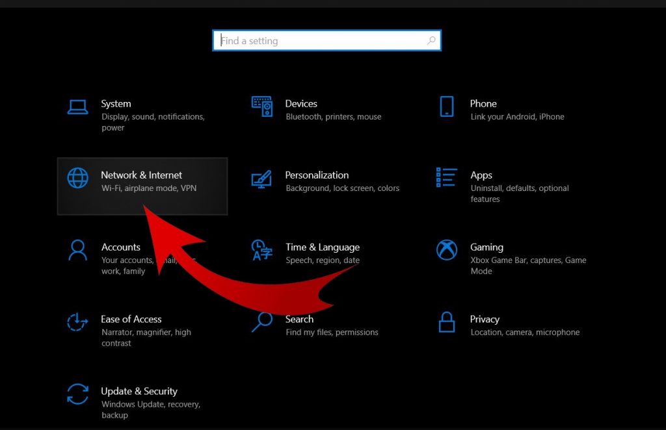Open Ease of Access title
The image size is (666, 430).
point(131,319)
